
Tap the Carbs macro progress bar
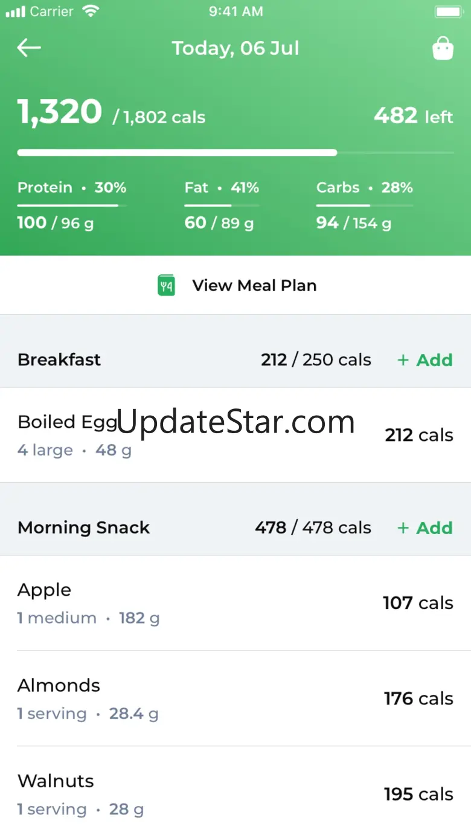[364, 206]
